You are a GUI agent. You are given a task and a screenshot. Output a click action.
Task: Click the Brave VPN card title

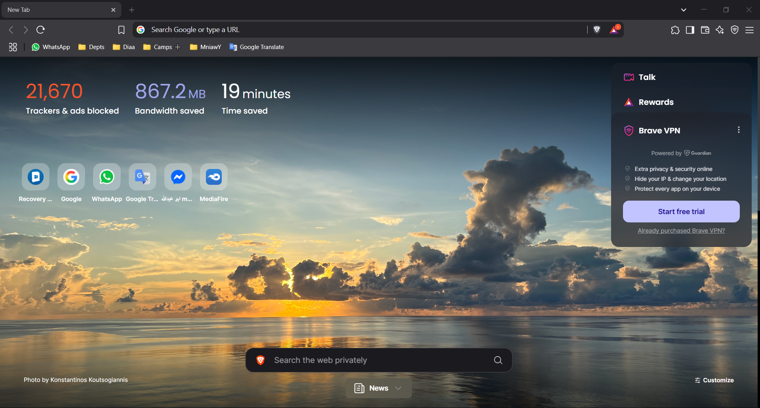659,131
